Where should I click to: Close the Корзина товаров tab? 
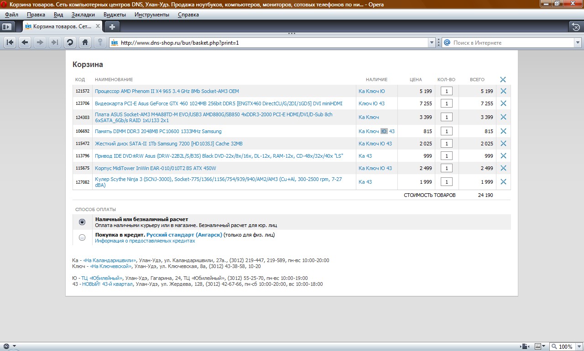[98, 26]
